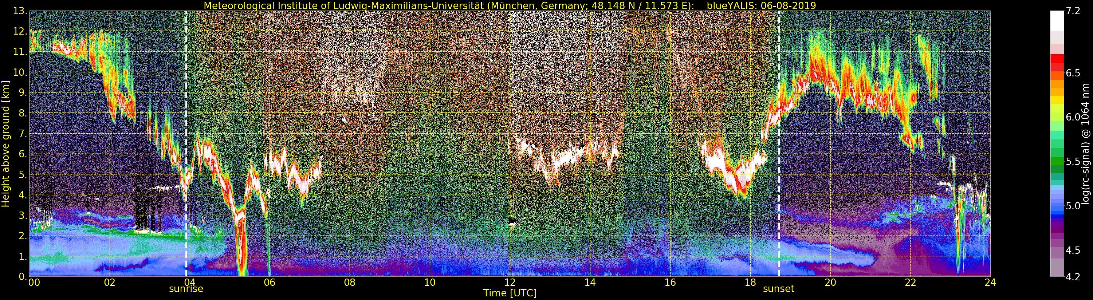
Task: Click the '6.5' colorbar value
Action: [1073, 73]
